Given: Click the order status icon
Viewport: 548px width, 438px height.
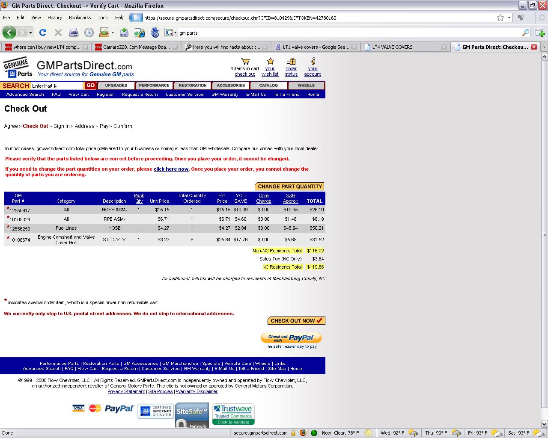Looking at the screenshot, I should [291, 62].
